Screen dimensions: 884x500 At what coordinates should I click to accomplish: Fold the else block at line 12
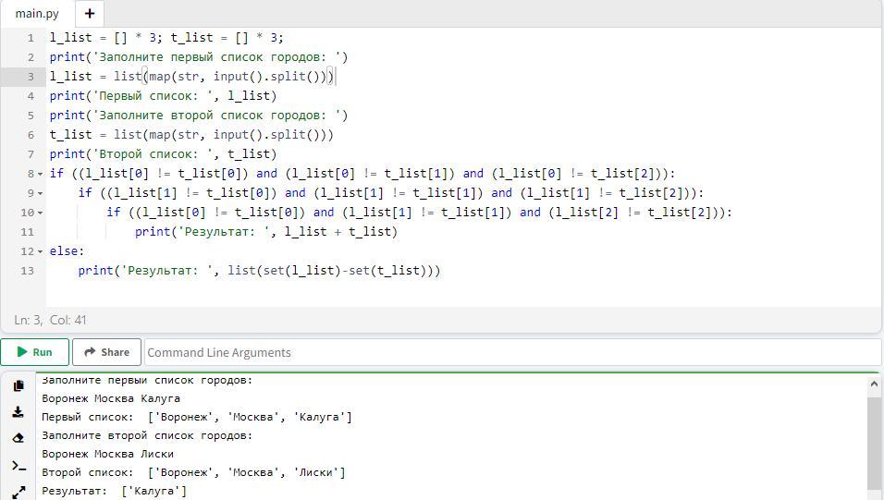point(41,251)
